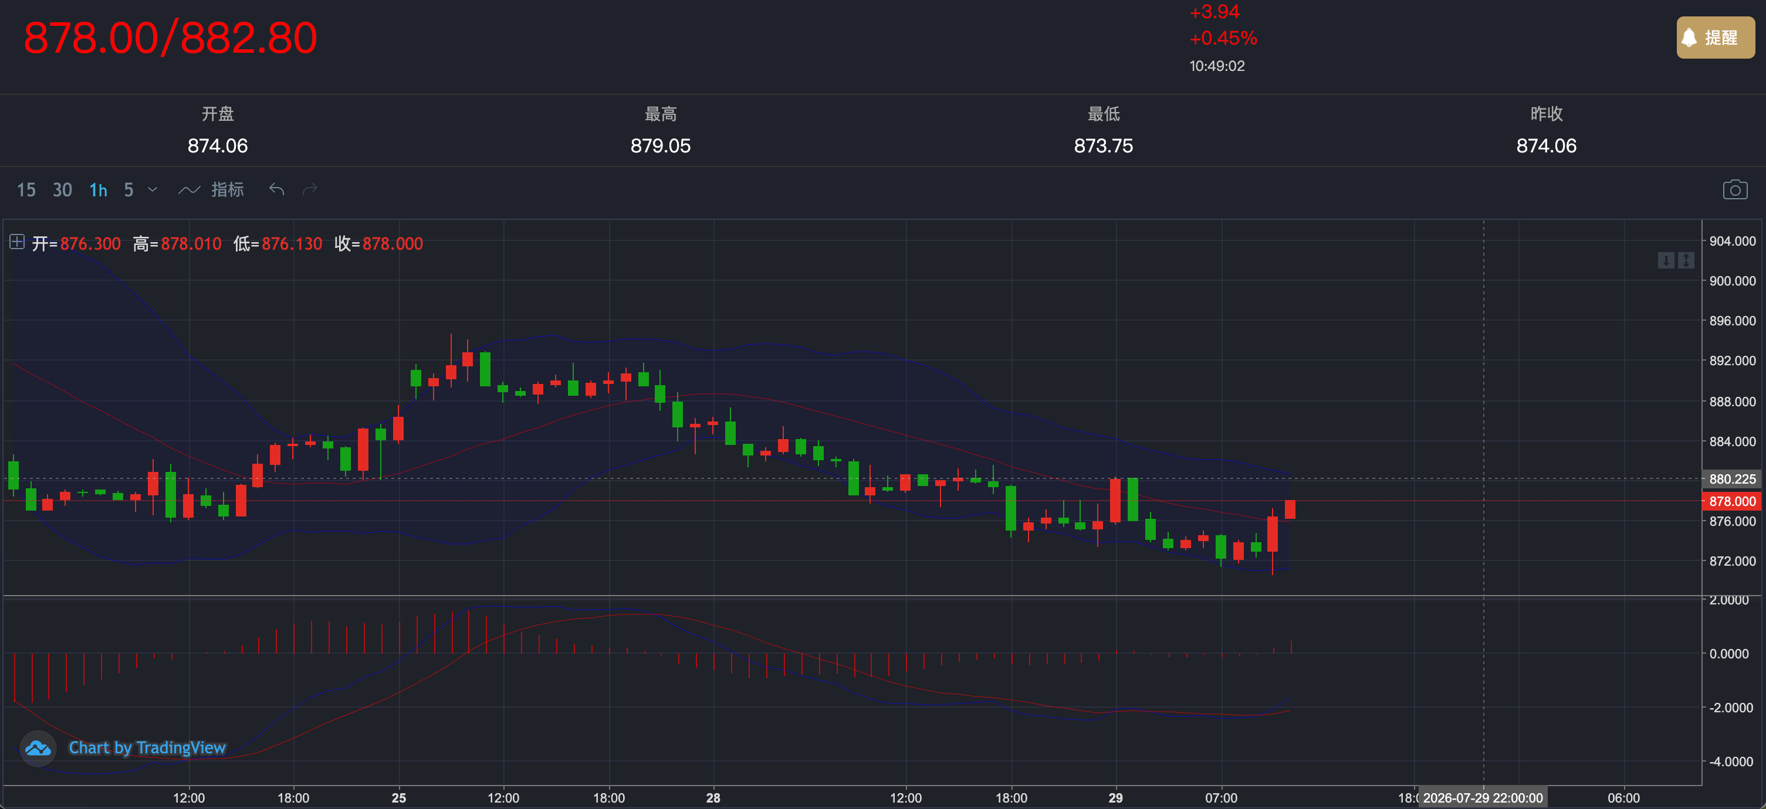The height and width of the screenshot is (809, 1766).
Task: Click the date marker 28 on timeline
Action: click(x=713, y=798)
